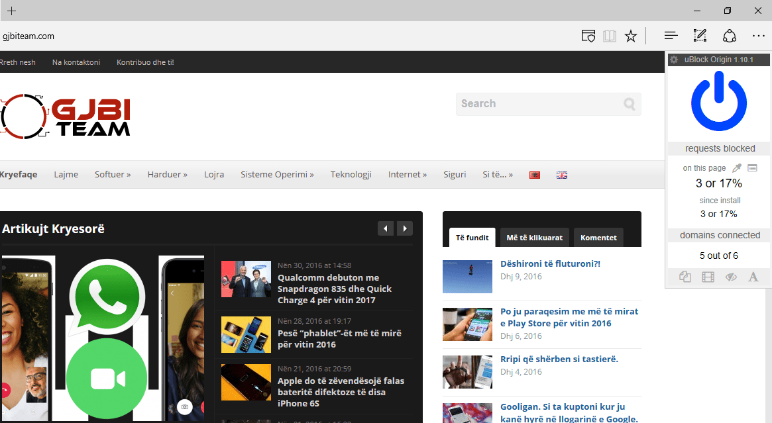Toggle the disable cosmetic filtering eye icon
772x423 pixels.
point(730,277)
